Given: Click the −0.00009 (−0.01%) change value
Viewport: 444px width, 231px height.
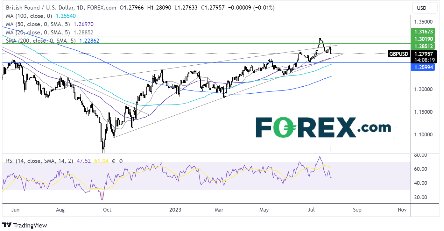Looking at the screenshot, I should [x=251, y=7].
